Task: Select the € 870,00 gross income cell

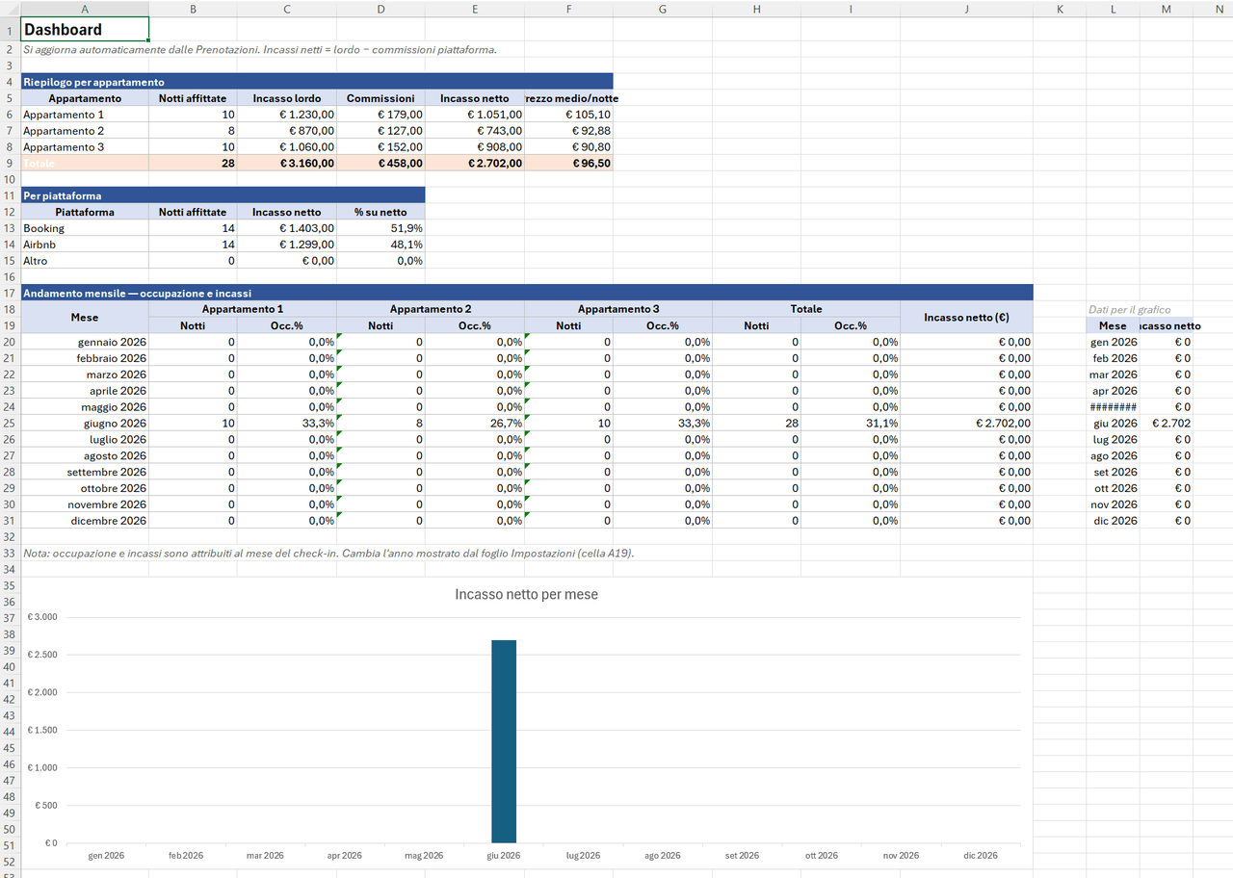Action: pyautogui.click(x=289, y=131)
